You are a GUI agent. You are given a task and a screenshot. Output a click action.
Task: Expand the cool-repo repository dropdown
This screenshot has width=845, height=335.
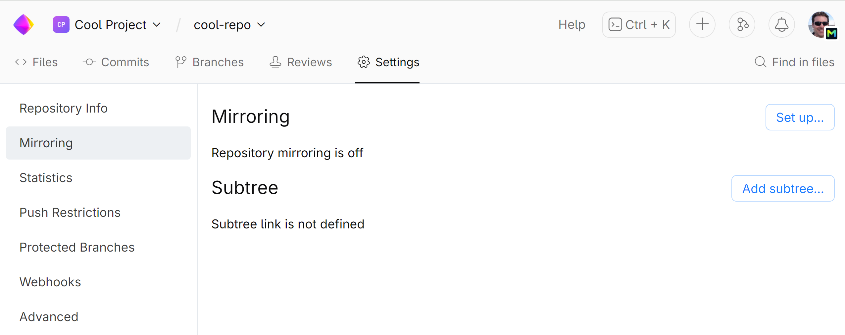click(261, 24)
